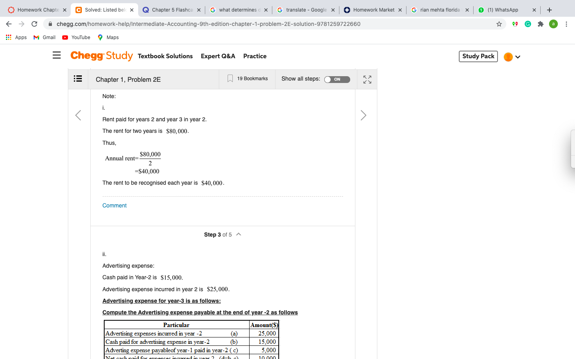Go to next problem arrow
Screen dimensions: 575x359
point(363,115)
